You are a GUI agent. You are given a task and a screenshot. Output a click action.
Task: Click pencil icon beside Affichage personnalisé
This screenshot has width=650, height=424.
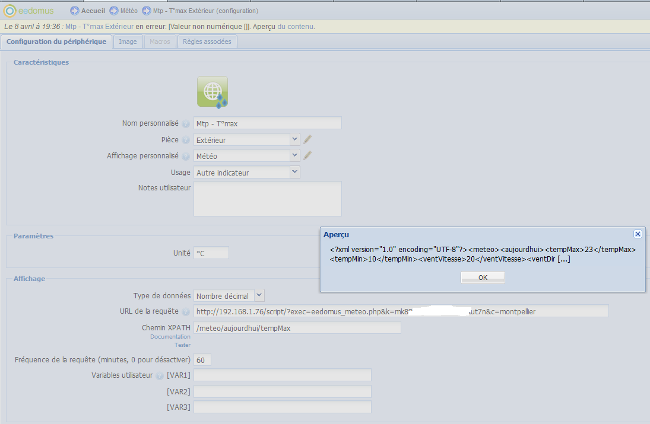coord(307,156)
